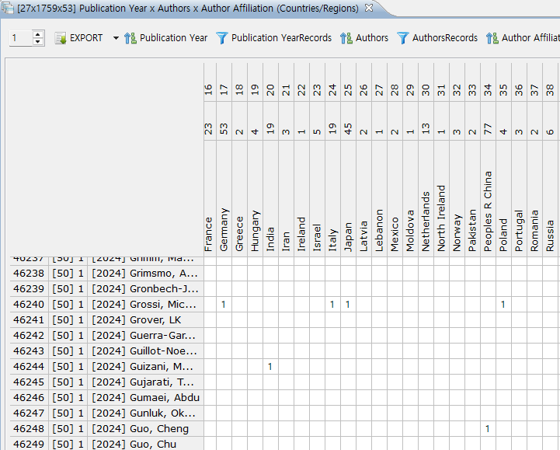The height and width of the screenshot is (450, 560).
Task: Click the Publication YearRecords filter funnel icon
Action: [222, 38]
